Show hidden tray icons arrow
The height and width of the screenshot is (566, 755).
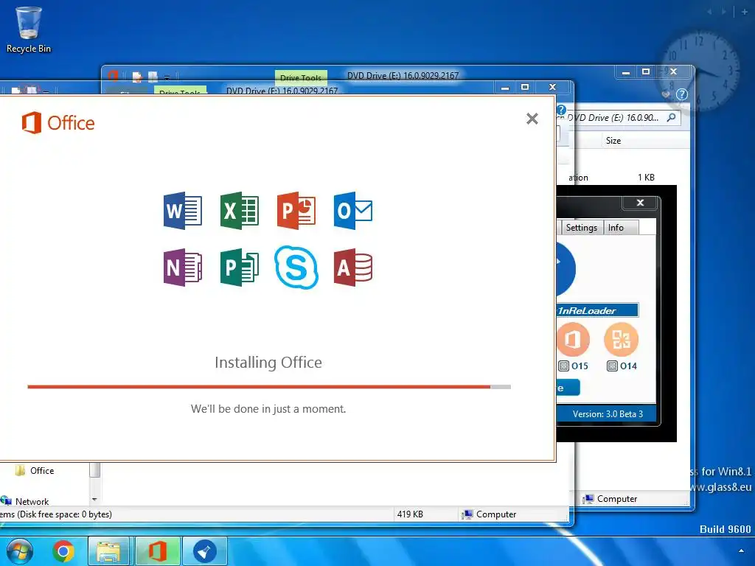742,551
